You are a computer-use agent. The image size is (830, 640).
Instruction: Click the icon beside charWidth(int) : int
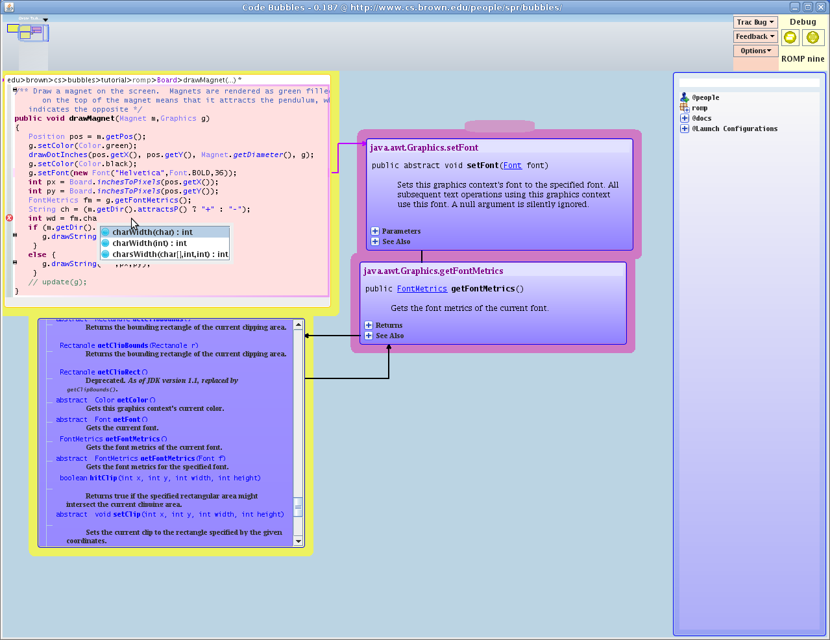tap(106, 243)
